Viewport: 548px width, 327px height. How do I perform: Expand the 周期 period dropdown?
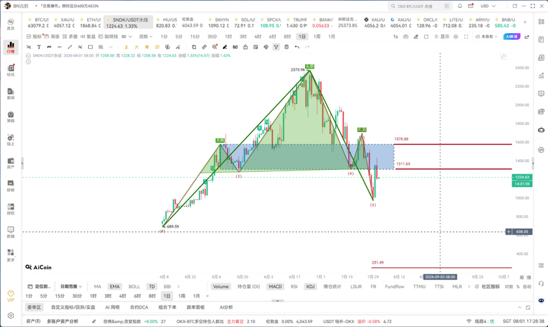coord(146,36)
